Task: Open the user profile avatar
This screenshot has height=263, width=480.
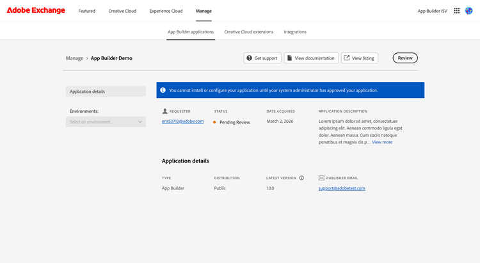Action: (468, 11)
